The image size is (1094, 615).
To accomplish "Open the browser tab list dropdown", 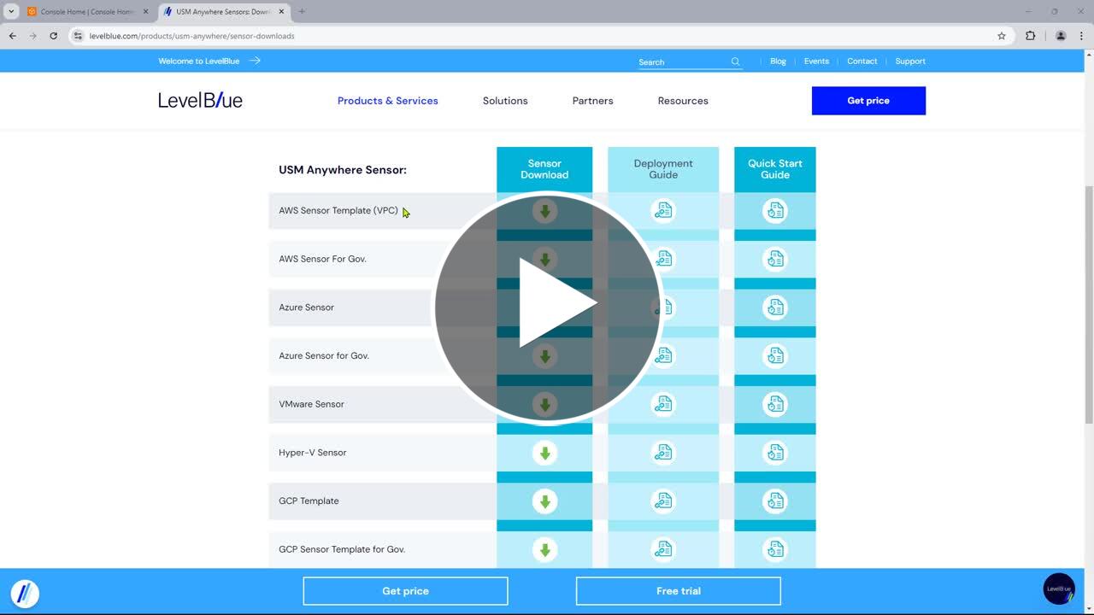I will point(12,12).
